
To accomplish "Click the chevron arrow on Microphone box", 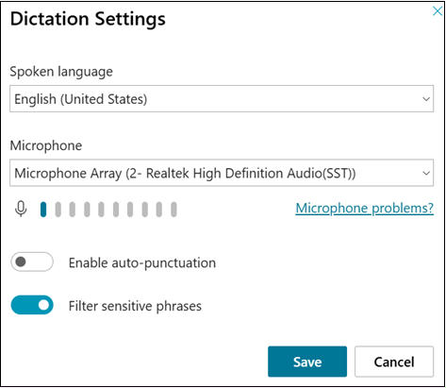I will [426, 173].
